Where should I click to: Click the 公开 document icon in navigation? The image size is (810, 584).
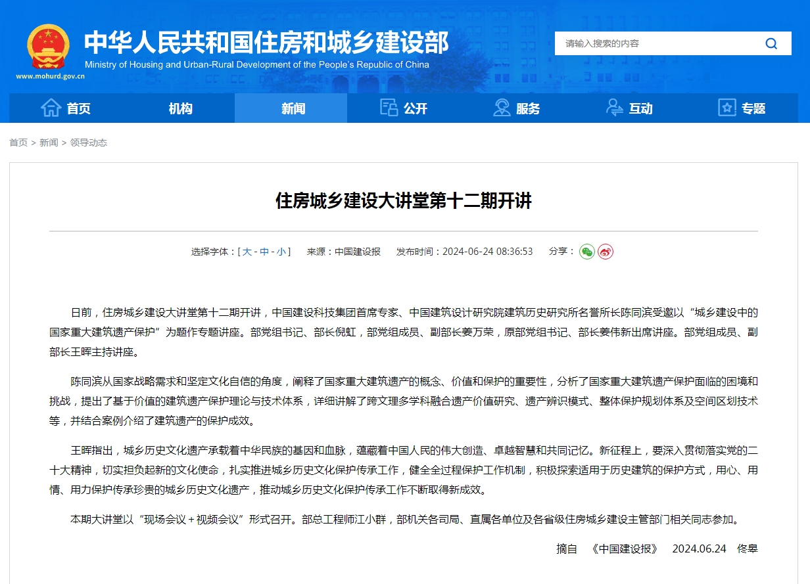coord(389,108)
